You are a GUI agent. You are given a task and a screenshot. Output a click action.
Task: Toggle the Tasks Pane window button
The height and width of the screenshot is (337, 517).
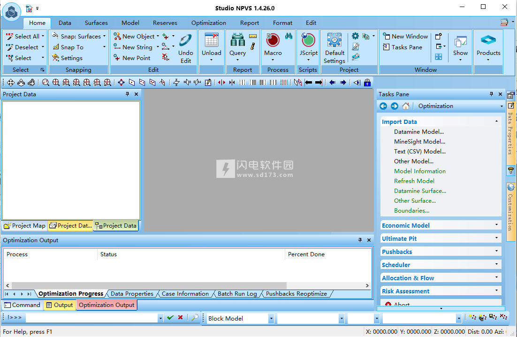(403, 47)
